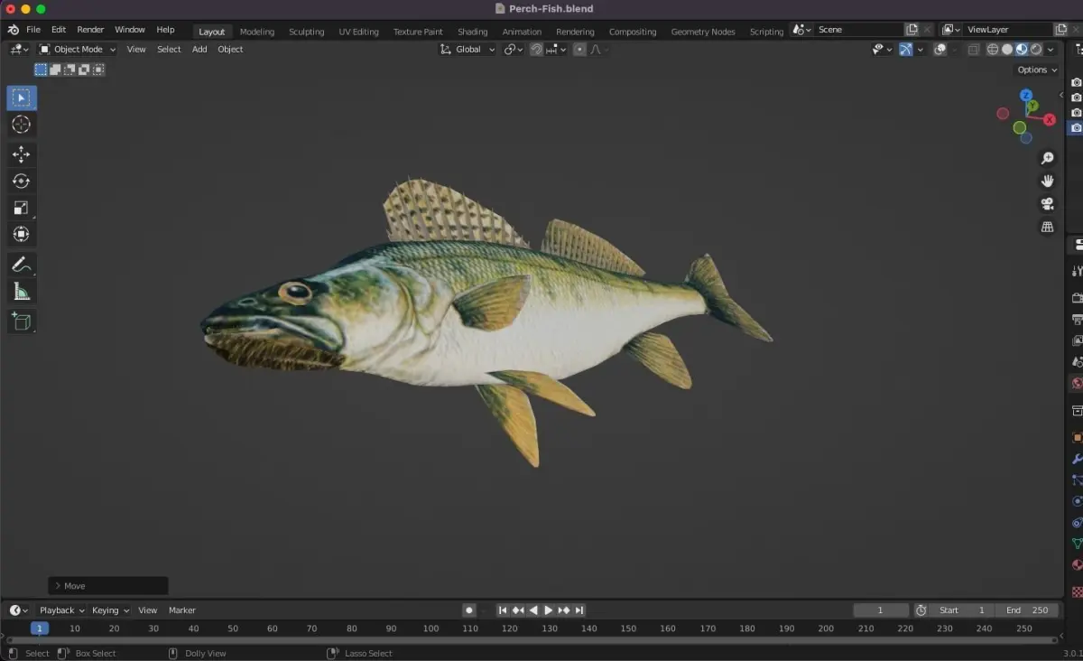
Task: Select the Move tool
Action: [22, 154]
